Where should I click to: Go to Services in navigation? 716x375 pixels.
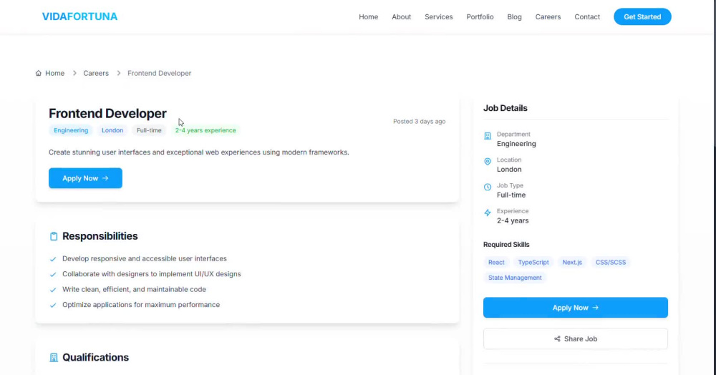coord(438,17)
